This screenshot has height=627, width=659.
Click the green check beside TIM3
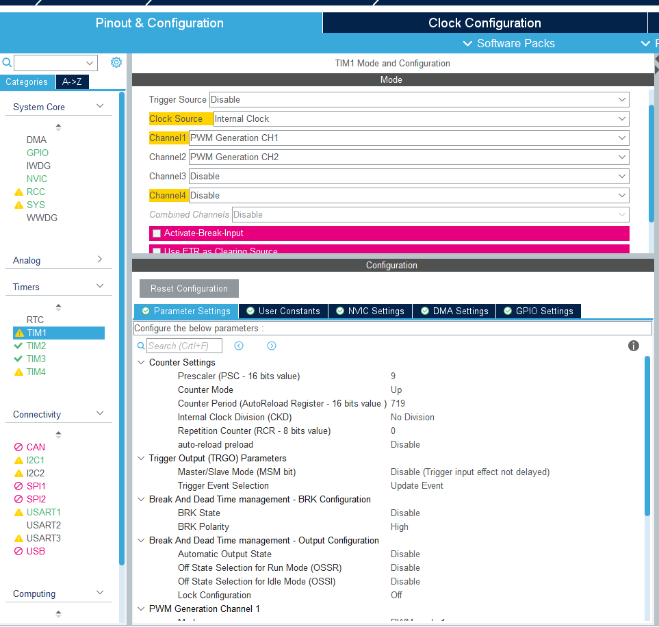click(18, 359)
